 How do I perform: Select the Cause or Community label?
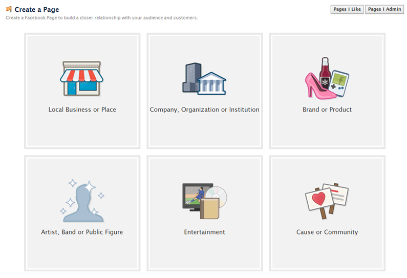coord(327,232)
